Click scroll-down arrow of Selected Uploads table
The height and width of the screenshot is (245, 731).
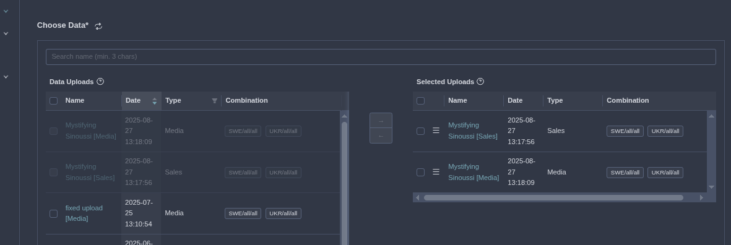point(711,187)
